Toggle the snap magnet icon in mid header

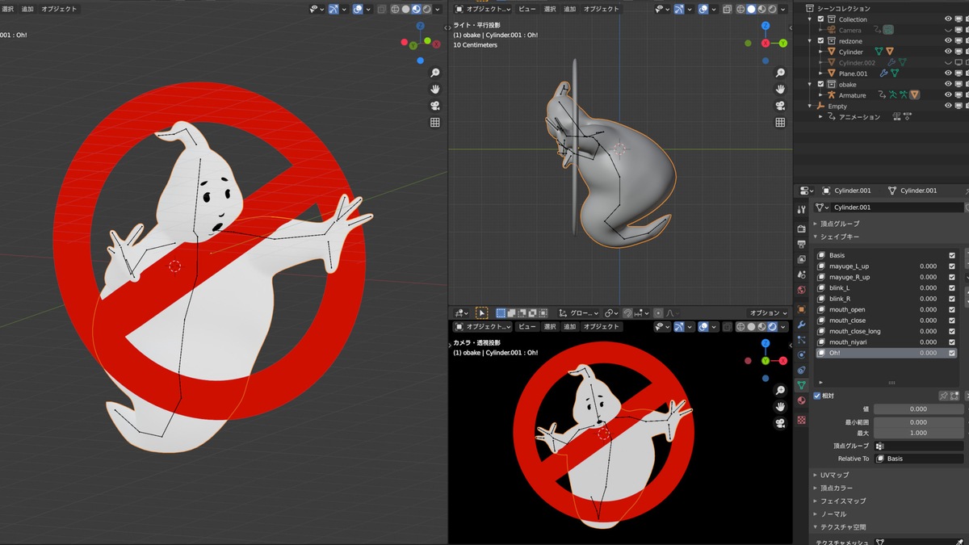pos(627,313)
